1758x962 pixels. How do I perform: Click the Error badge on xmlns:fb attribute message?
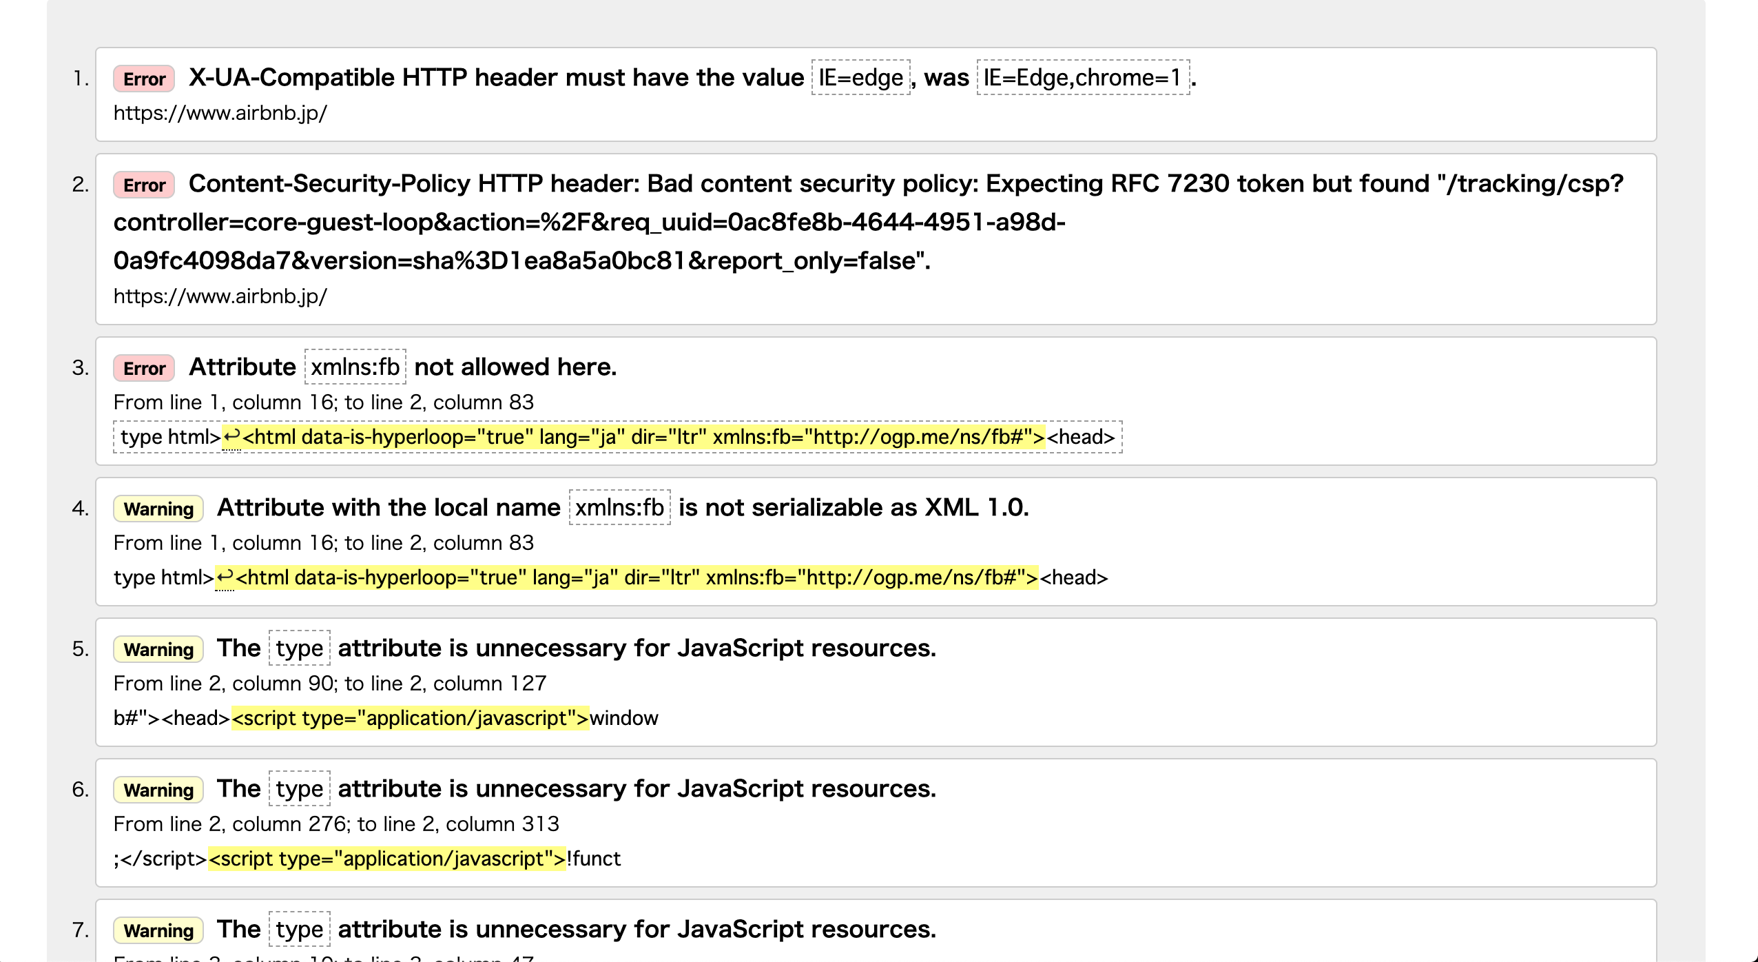(144, 368)
